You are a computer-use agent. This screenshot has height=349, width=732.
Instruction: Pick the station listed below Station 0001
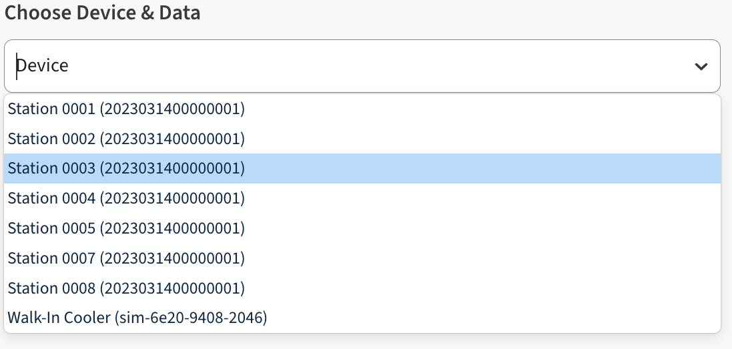click(126, 139)
